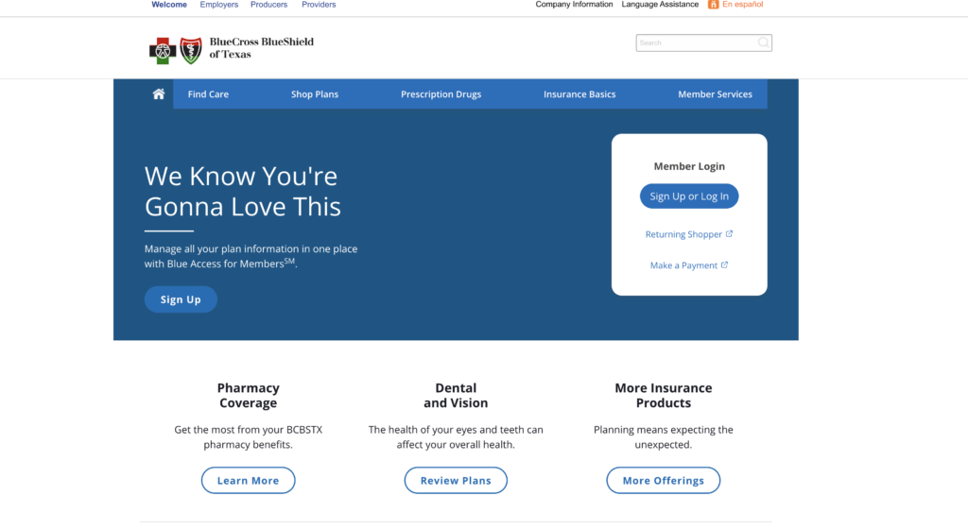Click the More Offerings button
Image resolution: width=968 pixels, height=529 pixels.
click(663, 480)
